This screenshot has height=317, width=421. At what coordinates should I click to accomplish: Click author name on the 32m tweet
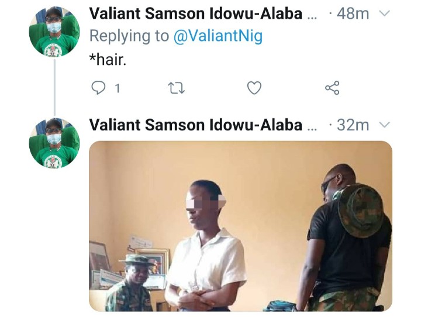(x=196, y=125)
